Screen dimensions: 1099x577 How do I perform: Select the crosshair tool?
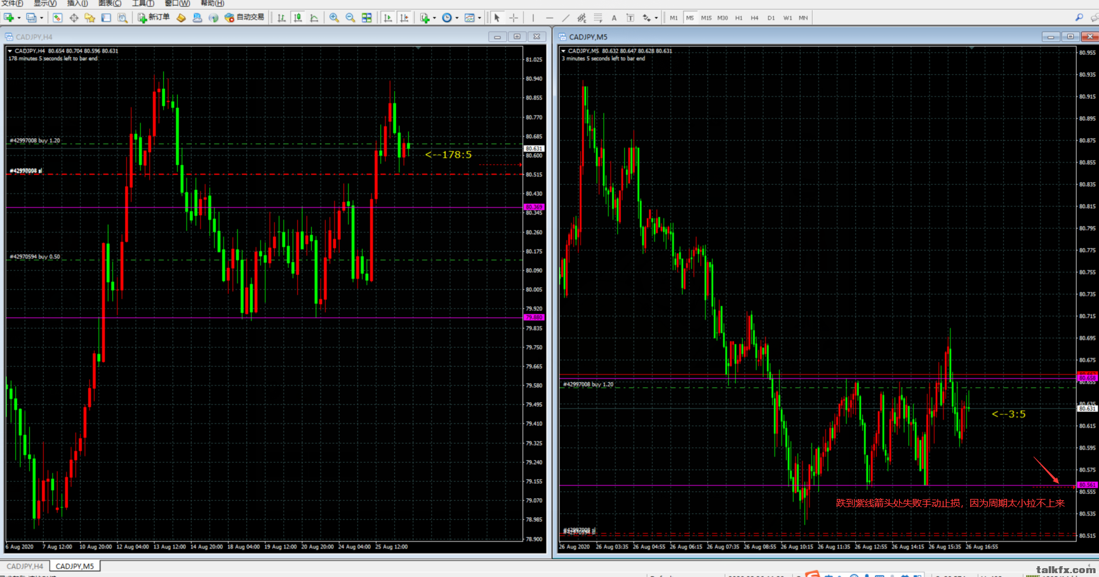(x=514, y=18)
